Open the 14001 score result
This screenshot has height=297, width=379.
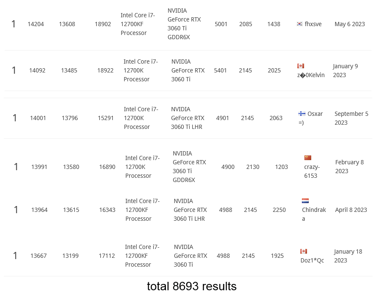[38, 118]
